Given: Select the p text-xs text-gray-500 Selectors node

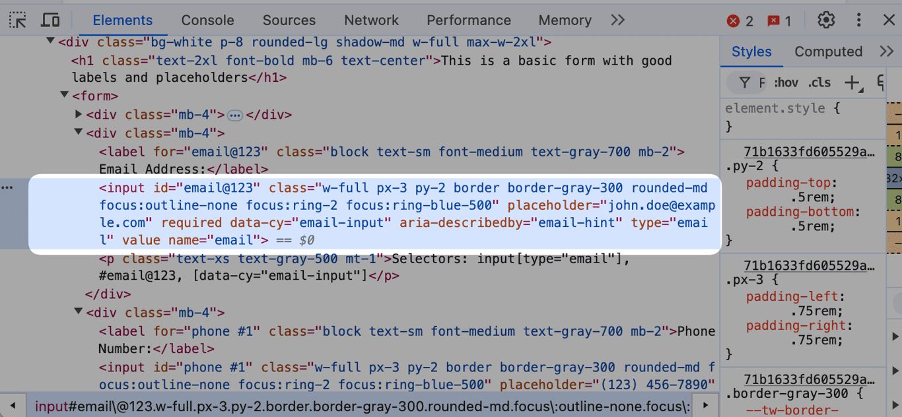Looking at the screenshot, I should click(x=364, y=267).
